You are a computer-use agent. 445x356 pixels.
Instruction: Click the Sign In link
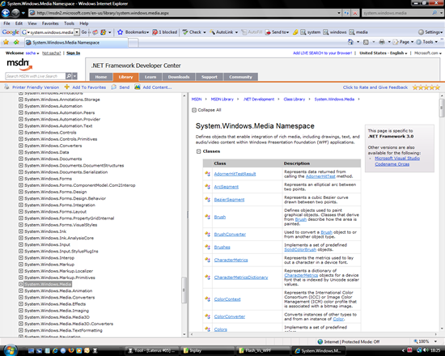coord(73,53)
